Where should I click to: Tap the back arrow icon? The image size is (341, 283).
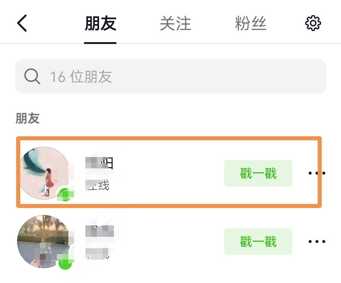pyautogui.click(x=22, y=23)
